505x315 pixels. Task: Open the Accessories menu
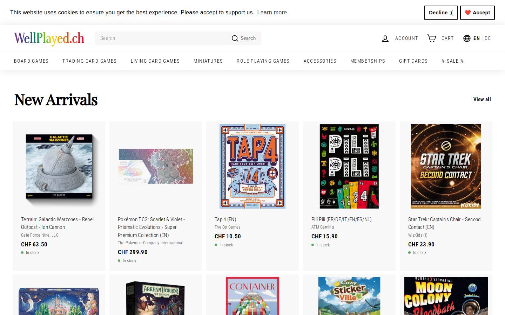click(x=320, y=61)
